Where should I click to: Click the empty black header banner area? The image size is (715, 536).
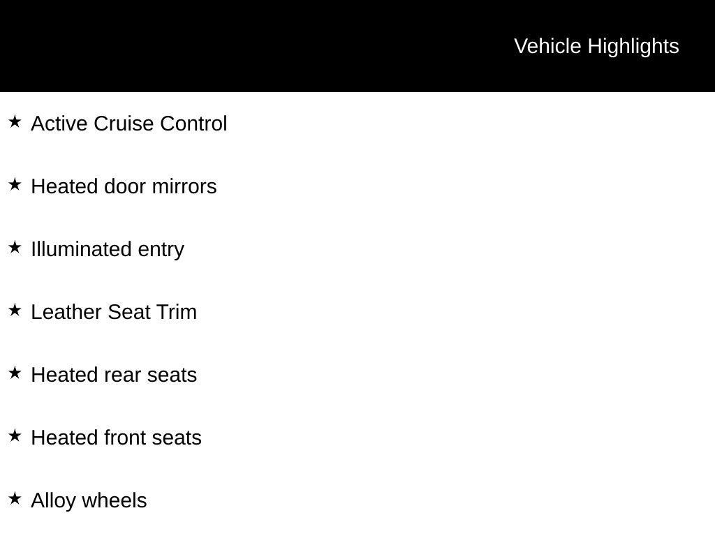pyautogui.click(x=244, y=46)
